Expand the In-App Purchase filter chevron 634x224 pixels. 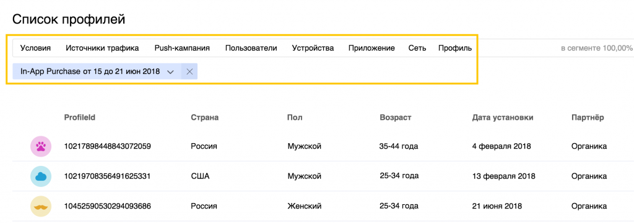tap(171, 72)
